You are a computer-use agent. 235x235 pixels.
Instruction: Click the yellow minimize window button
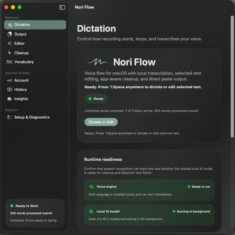13,7
